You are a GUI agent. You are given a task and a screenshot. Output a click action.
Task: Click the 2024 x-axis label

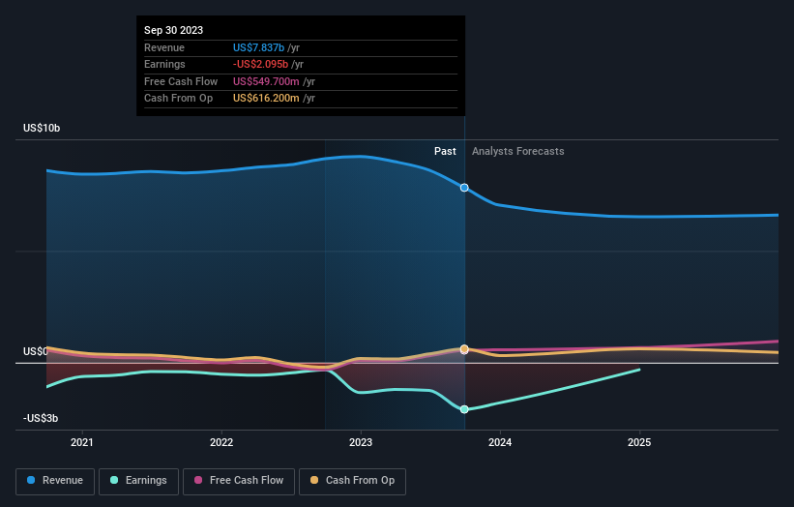[x=500, y=442]
